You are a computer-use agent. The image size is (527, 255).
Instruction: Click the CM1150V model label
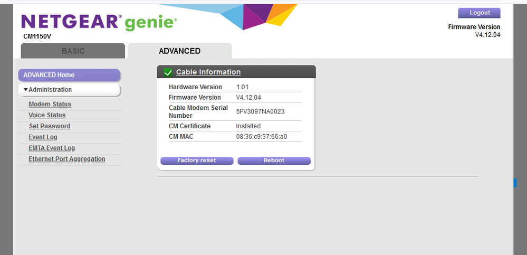[37, 36]
